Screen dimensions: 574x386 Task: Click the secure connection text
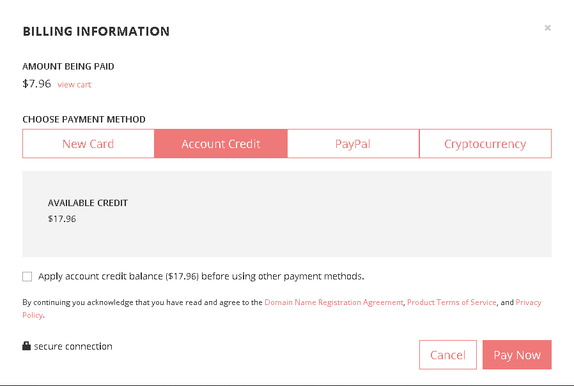click(74, 346)
